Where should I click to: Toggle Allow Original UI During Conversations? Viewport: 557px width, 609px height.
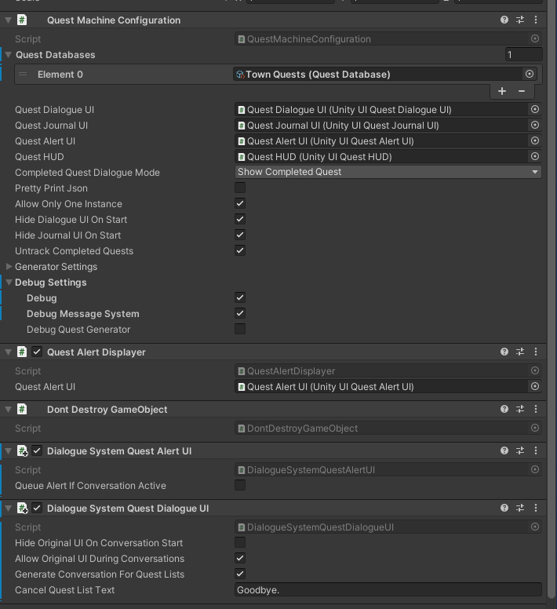point(240,558)
